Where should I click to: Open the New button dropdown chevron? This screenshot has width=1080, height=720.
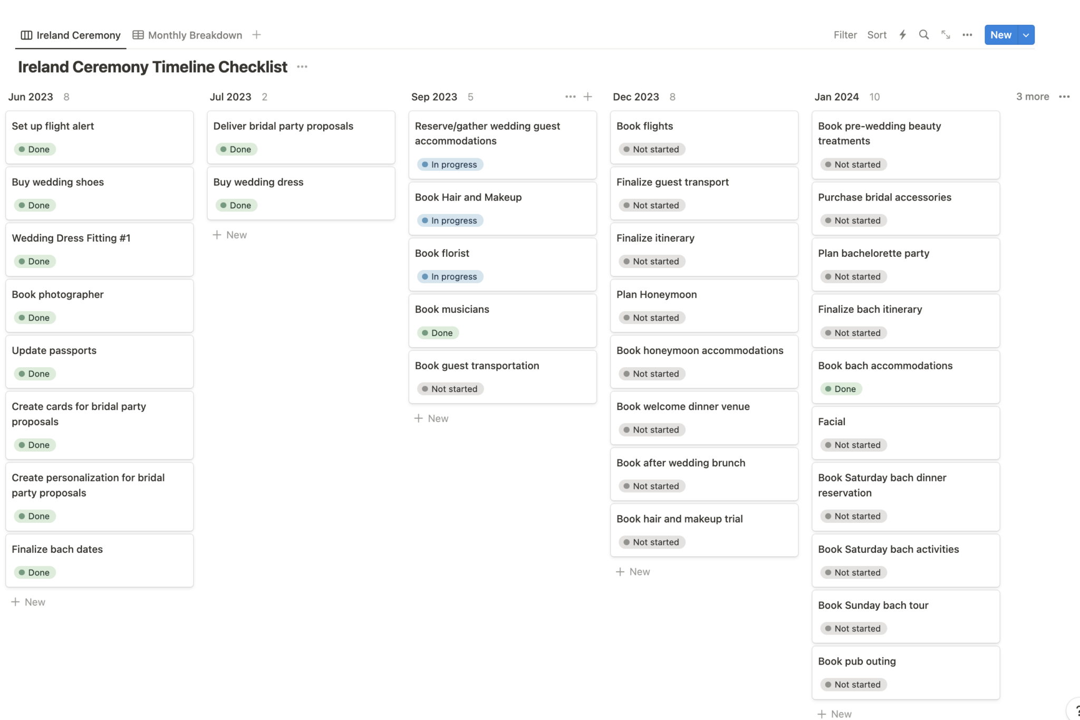coord(1025,35)
